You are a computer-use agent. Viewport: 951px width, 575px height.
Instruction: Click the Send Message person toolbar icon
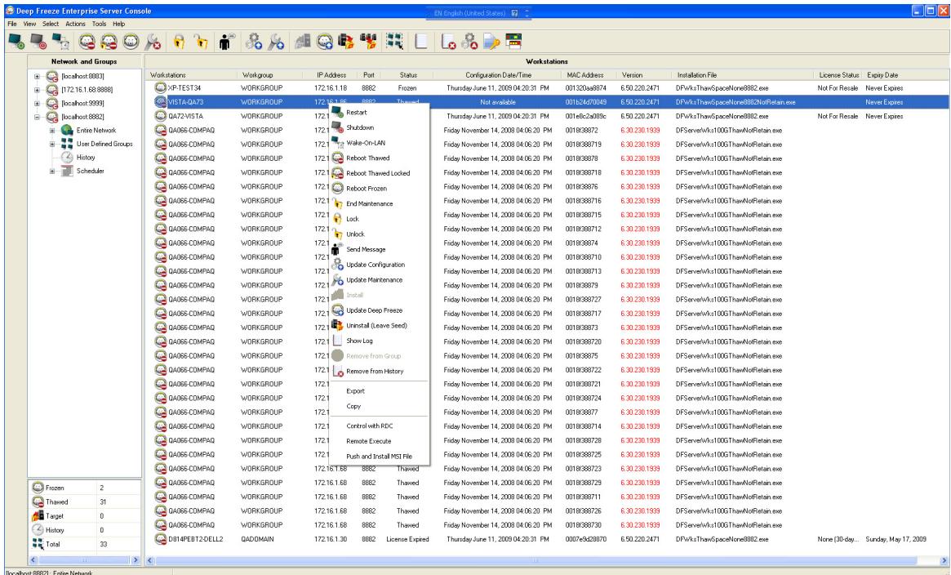click(226, 41)
